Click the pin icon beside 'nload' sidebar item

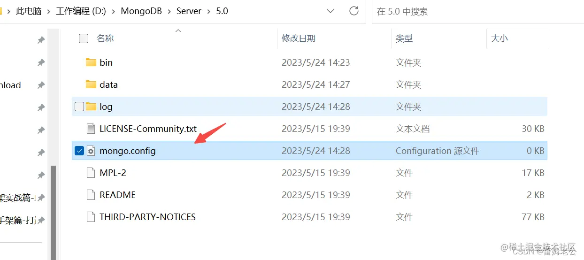pyautogui.click(x=41, y=85)
